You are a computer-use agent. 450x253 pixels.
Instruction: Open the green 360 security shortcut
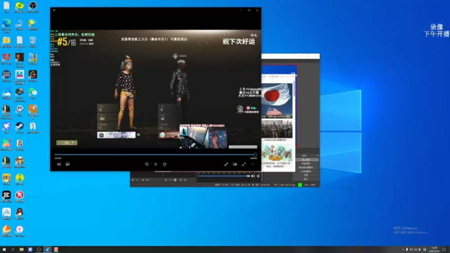20,7
